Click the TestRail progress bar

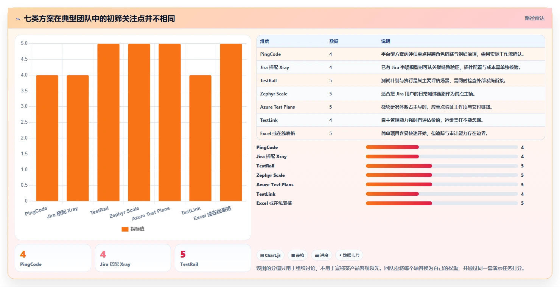click(x=442, y=166)
